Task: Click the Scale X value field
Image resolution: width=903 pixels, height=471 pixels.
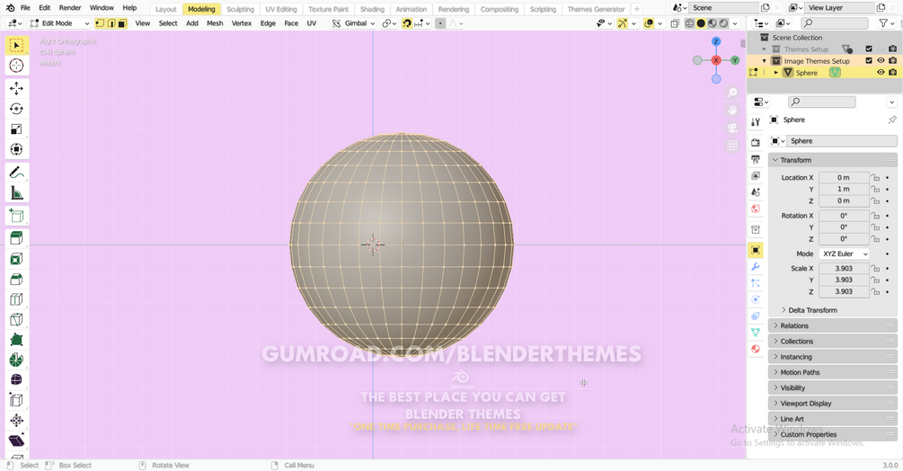Action: coord(844,269)
